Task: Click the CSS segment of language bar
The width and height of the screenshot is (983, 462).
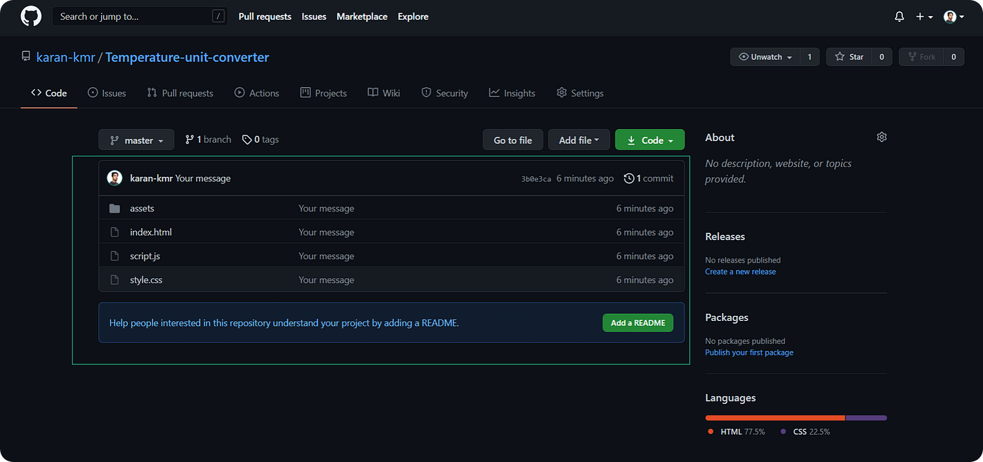Action: (x=866, y=418)
